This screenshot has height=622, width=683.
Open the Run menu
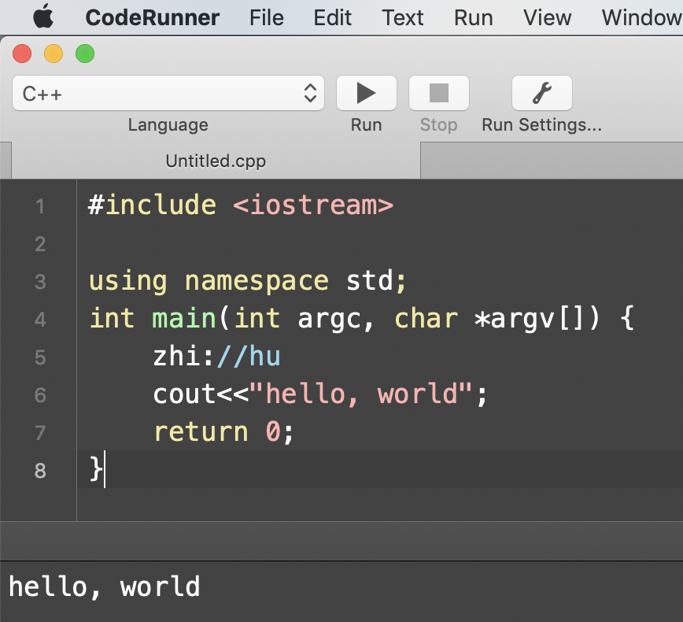pyautogui.click(x=474, y=18)
